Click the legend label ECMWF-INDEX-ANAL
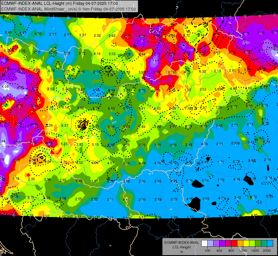278x256 pixels. coord(182,243)
